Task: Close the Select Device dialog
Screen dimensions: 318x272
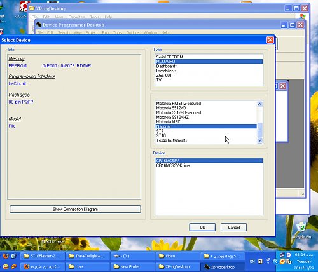Action: (x=270, y=40)
